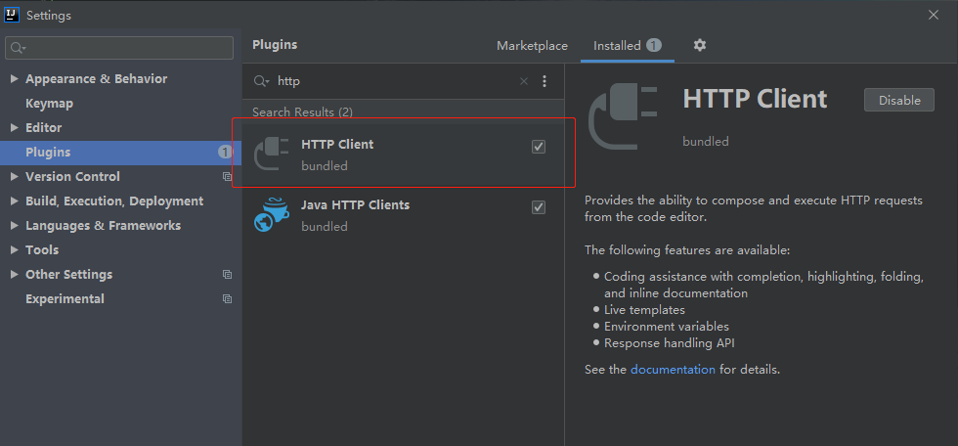Click the plugins settings gear icon

coord(700,45)
